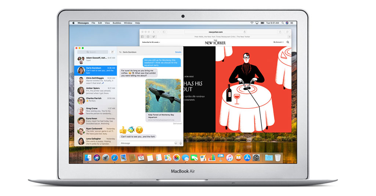Select Chris DelVillaggio conversation
Viewport: 376px width, 196px height.
95,81
